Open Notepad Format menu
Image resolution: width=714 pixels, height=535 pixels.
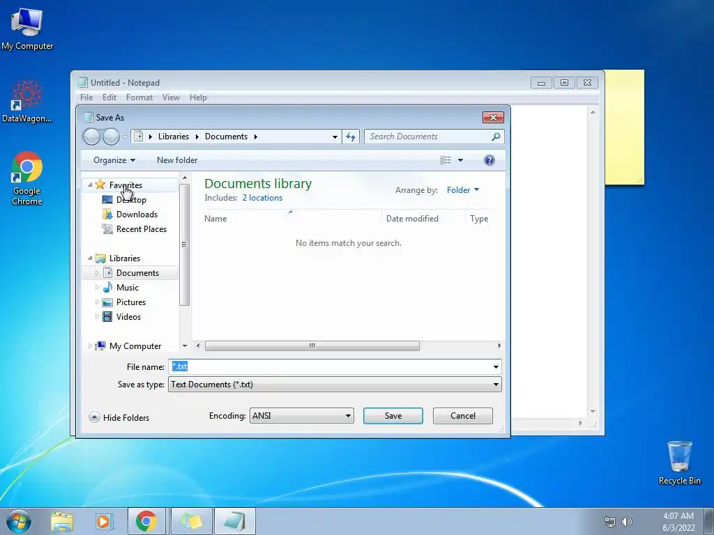(x=139, y=98)
